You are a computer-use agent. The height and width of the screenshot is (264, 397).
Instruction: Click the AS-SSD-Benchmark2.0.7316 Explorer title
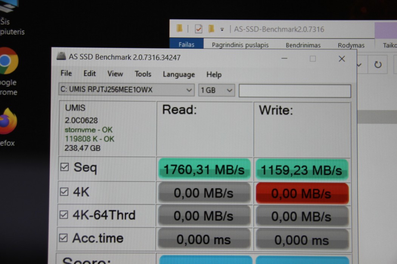point(279,29)
